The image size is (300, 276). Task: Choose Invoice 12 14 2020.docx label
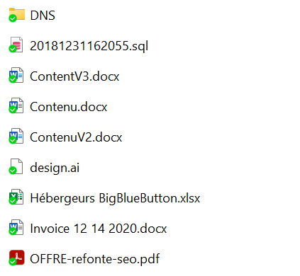(99, 229)
